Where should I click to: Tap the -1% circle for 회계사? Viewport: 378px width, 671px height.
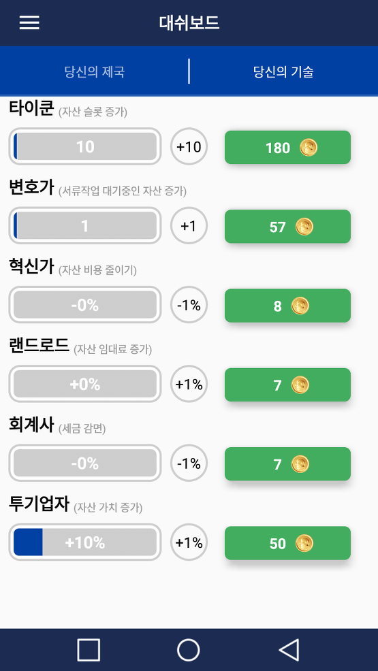[x=189, y=463]
